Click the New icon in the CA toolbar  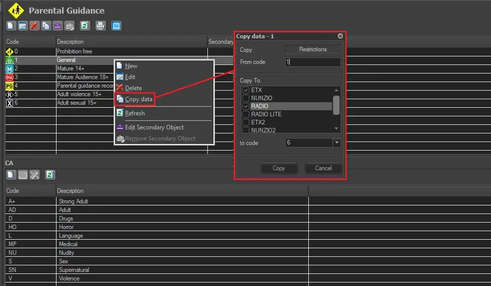pyautogui.click(x=11, y=175)
